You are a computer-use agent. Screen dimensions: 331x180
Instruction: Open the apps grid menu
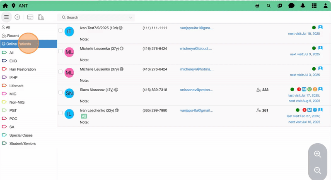point(314,6)
